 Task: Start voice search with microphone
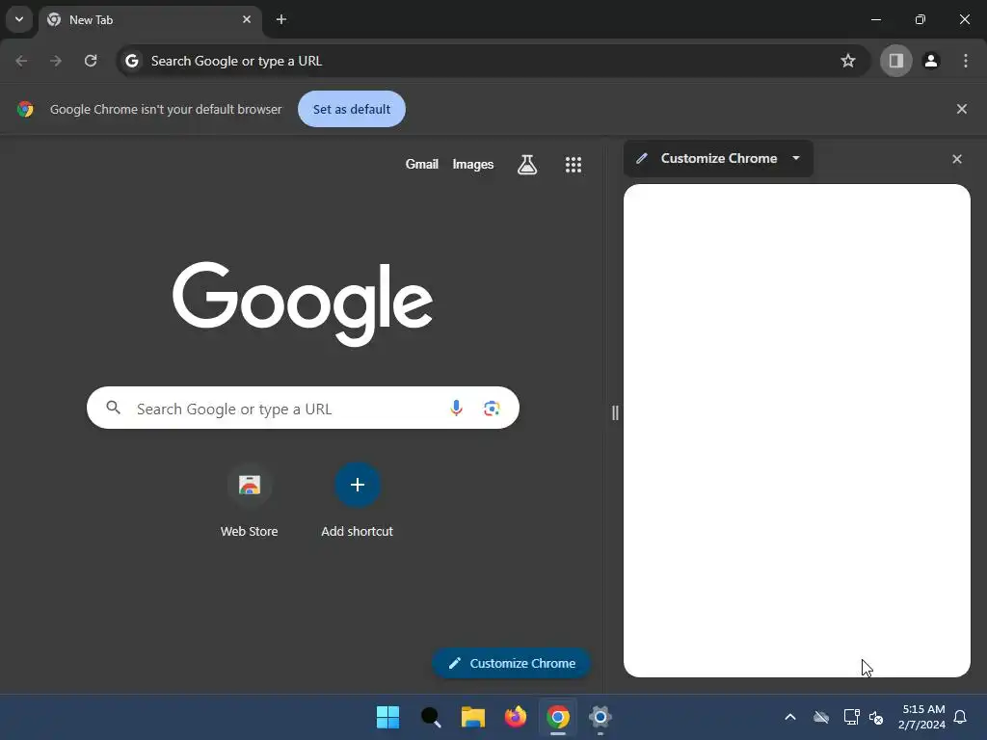[x=456, y=409]
